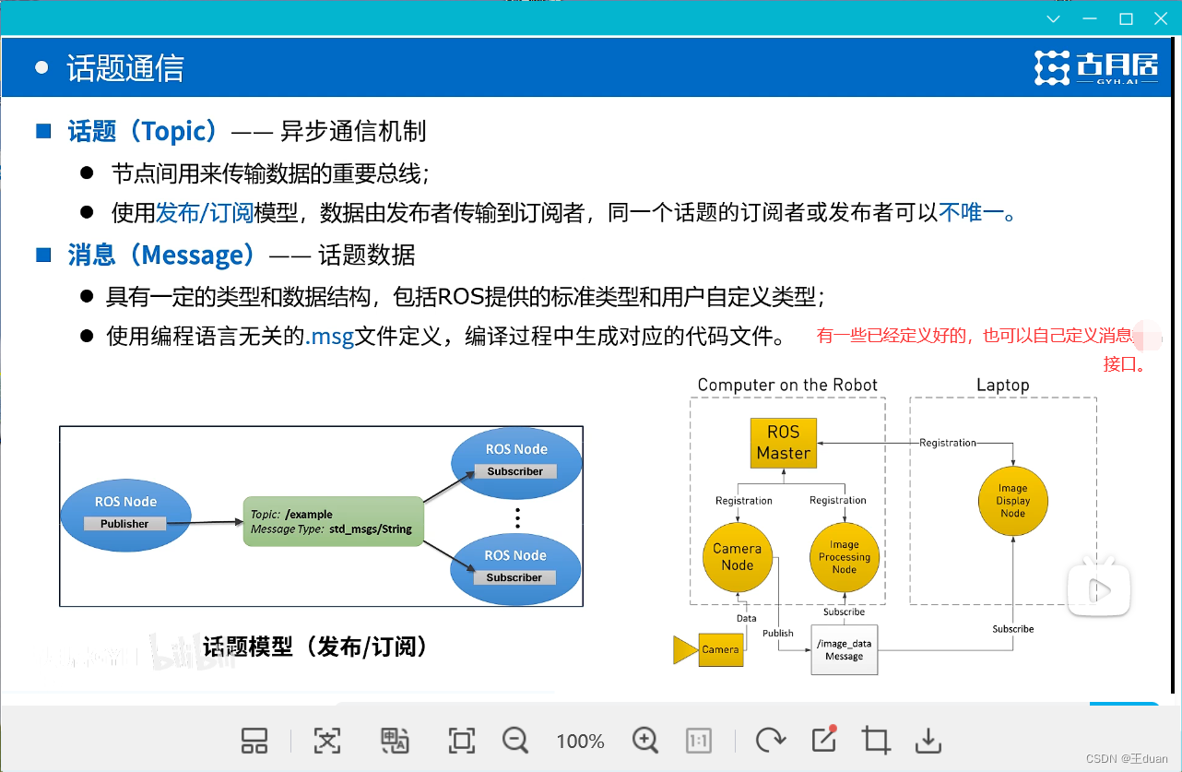The height and width of the screenshot is (772, 1182).
Task: Click the /image_data Message box
Action: (845, 649)
